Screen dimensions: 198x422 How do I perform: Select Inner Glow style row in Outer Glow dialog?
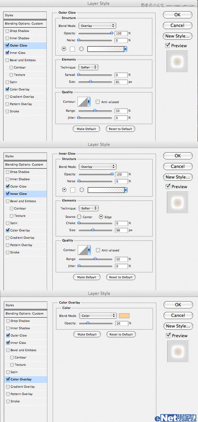(25, 53)
